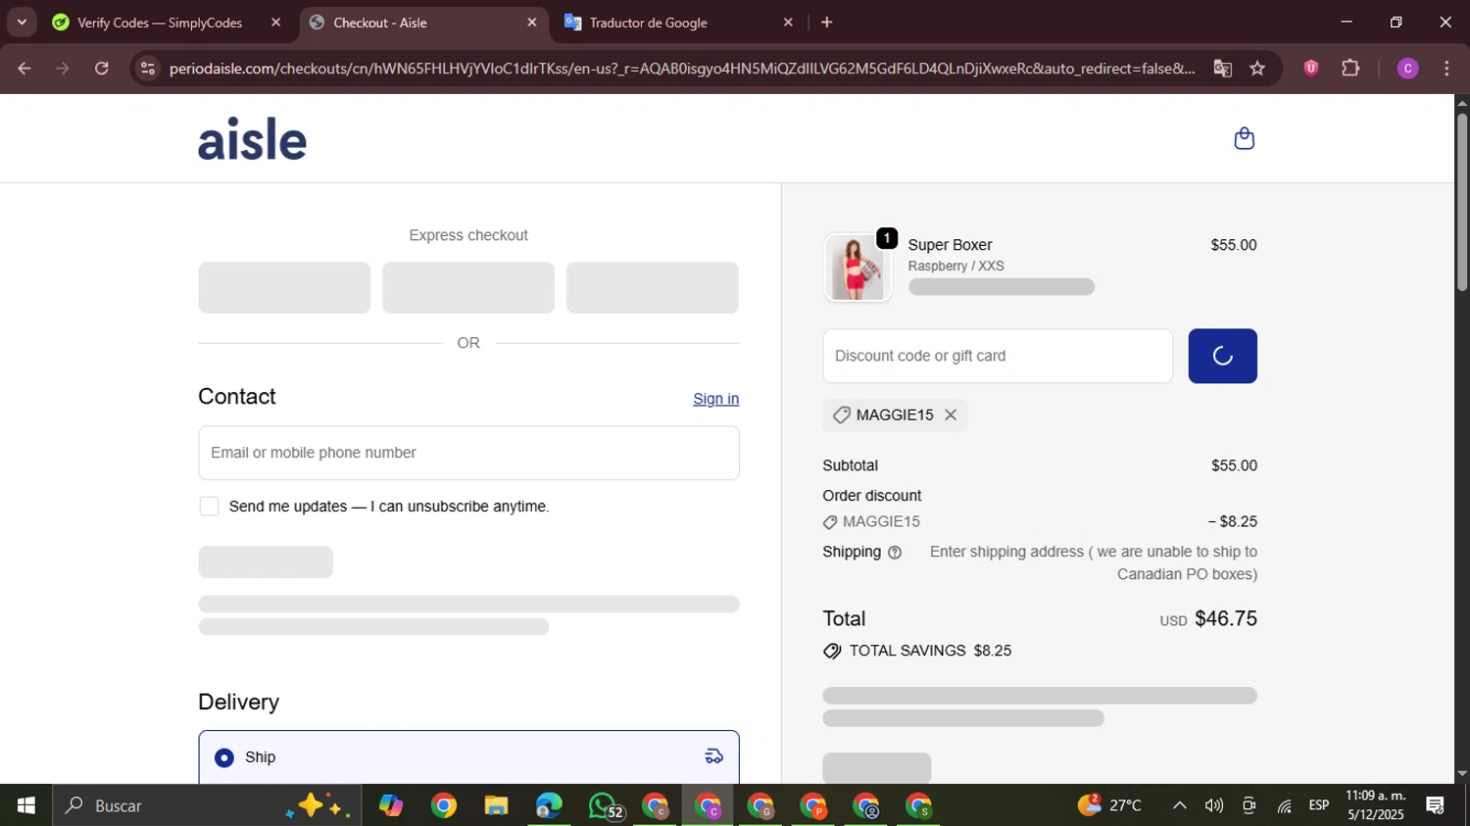Click the TOTAL SAVINGS $8.25 line
This screenshot has width=1470, height=826.
point(917,651)
